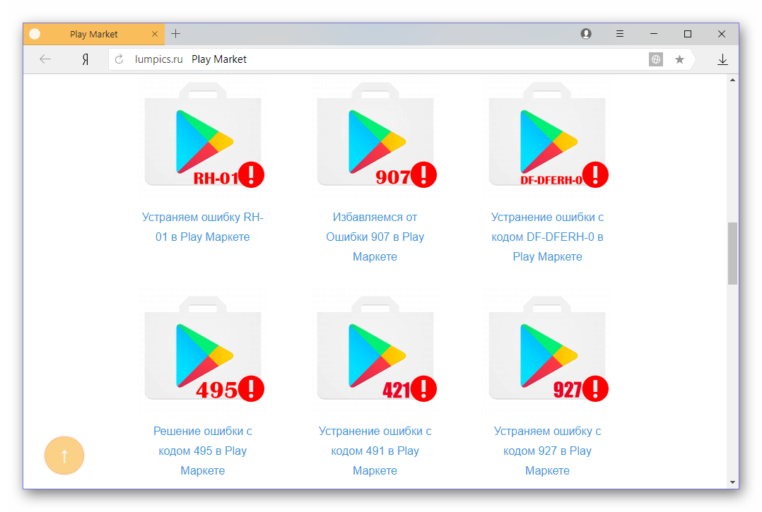The image size is (762, 512).
Task: Click the orange scroll-to-top arrow button
Action: point(64,456)
